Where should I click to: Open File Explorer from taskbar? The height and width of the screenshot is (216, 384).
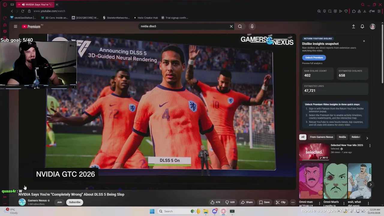click(205, 211)
